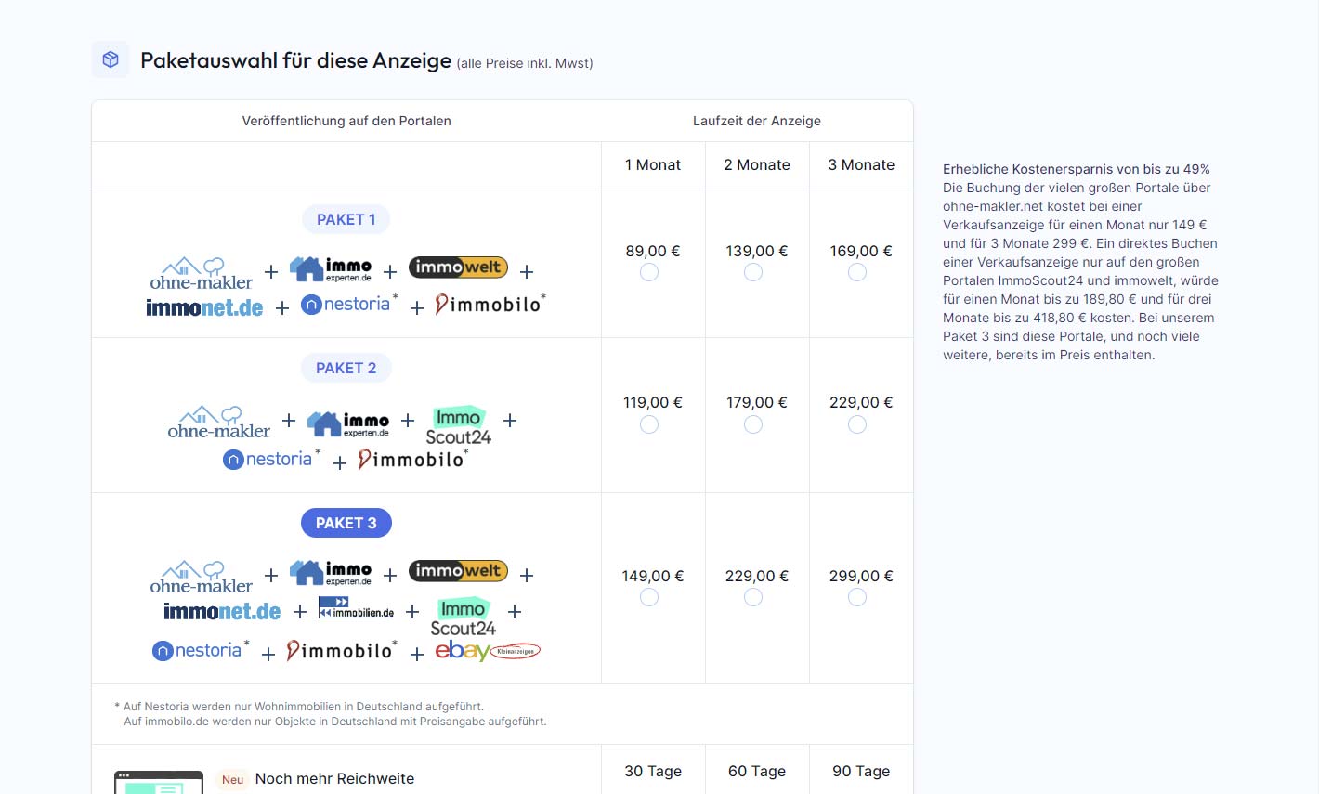Screen dimensions: 1319x794
Task: Click nestoria logo in Paket 1
Action: (x=349, y=304)
